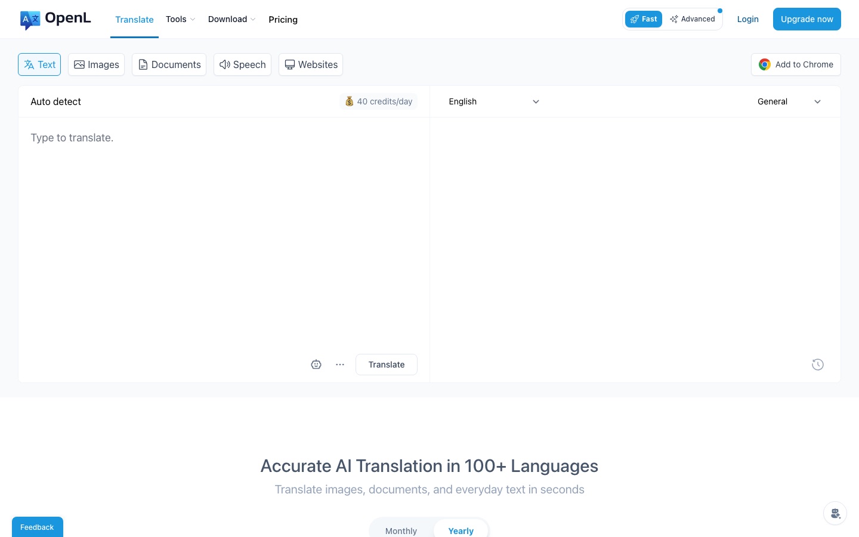The image size is (859, 537).
Task: Expand the Download menu
Action: pos(232,19)
